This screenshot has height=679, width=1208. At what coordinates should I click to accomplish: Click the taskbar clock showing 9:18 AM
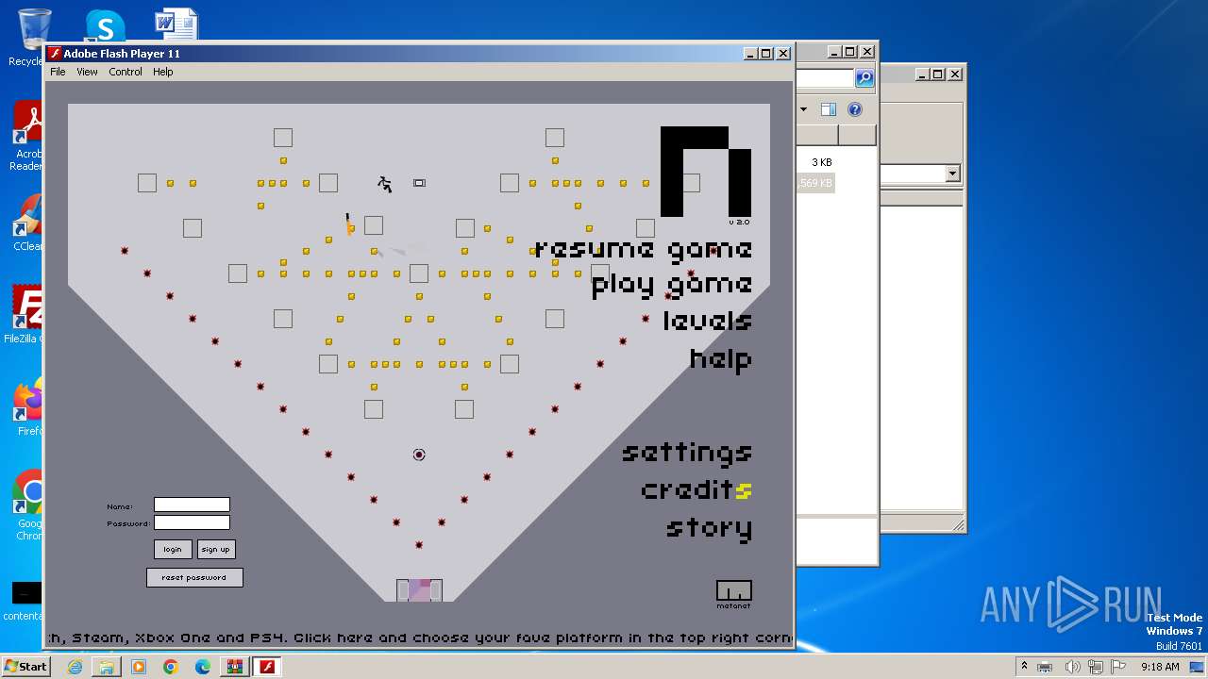1160,667
